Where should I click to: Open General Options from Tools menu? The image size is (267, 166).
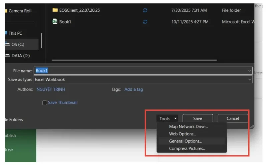[185, 141]
